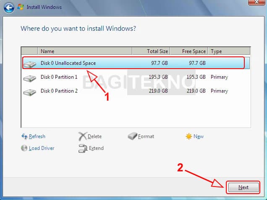This screenshot has height=200, width=267.
Task: Click the New starburst icon
Action: (189, 136)
